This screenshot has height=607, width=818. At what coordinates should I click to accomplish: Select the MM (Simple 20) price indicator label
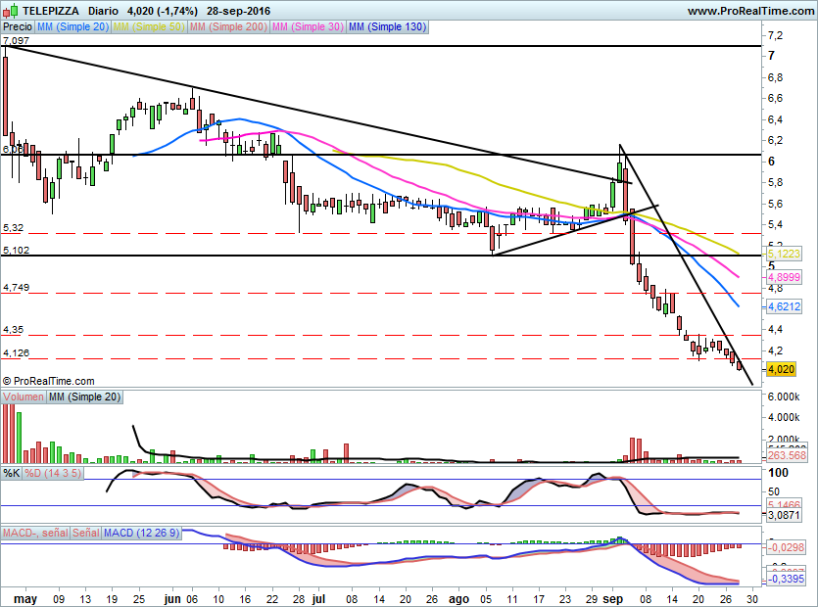73,27
